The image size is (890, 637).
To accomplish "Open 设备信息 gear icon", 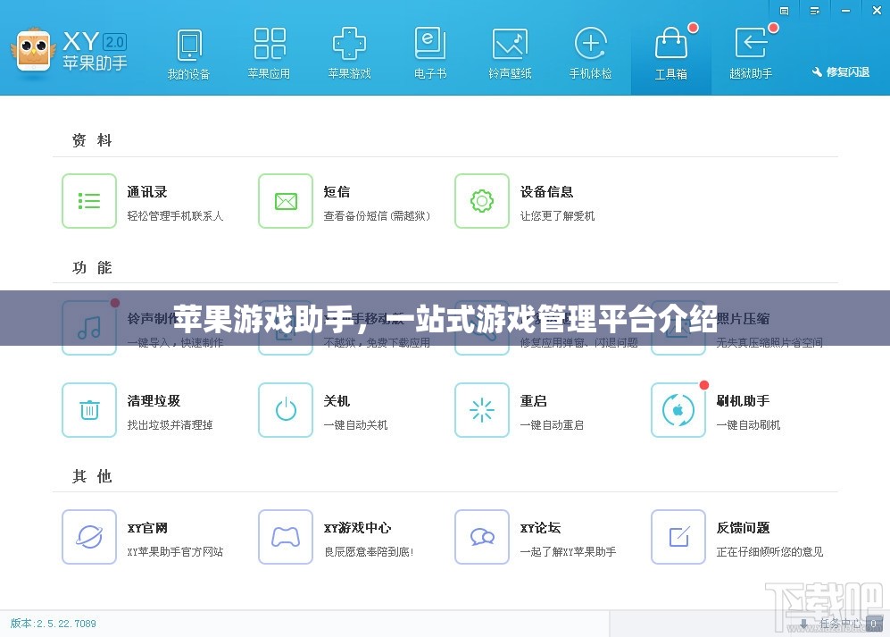I will pyautogui.click(x=482, y=201).
